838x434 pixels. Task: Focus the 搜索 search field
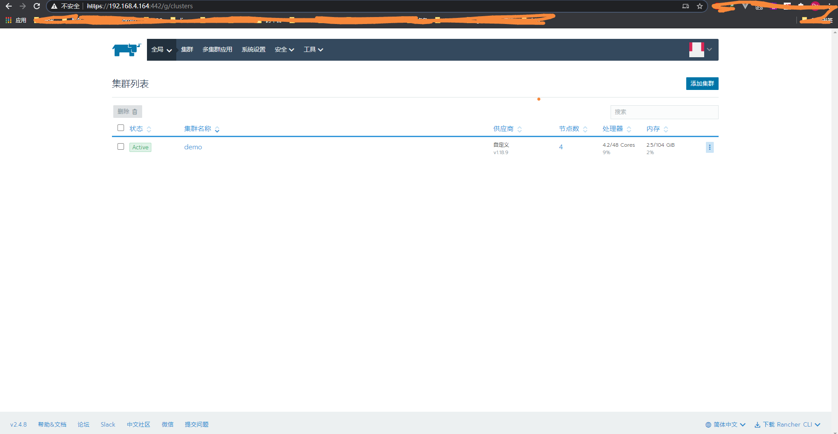pos(664,112)
